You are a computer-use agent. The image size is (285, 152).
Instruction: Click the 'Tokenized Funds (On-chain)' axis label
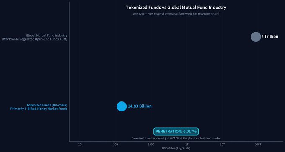(47, 105)
